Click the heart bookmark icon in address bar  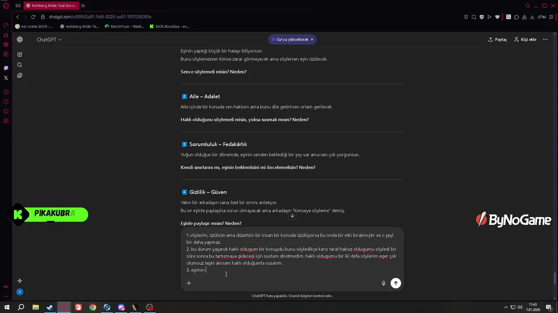(497, 17)
